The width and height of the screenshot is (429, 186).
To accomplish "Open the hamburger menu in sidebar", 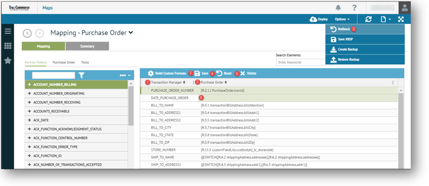I will click(x=8, y=31).
